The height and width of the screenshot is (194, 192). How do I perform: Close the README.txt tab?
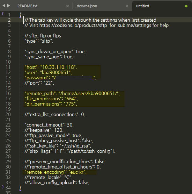tap(67, 6)
